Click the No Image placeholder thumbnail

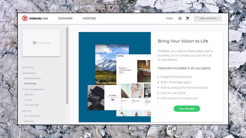click(41, 43)
